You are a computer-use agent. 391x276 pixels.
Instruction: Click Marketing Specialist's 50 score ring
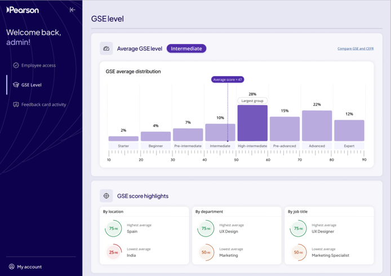click(x=298, y=252)
